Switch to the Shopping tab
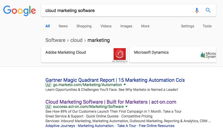223x132 pixels. (84, 26)
